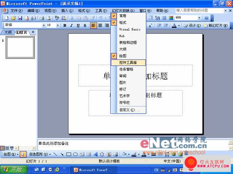Insert WordArt from the drawing toolbar

click(x=95, y=154)
